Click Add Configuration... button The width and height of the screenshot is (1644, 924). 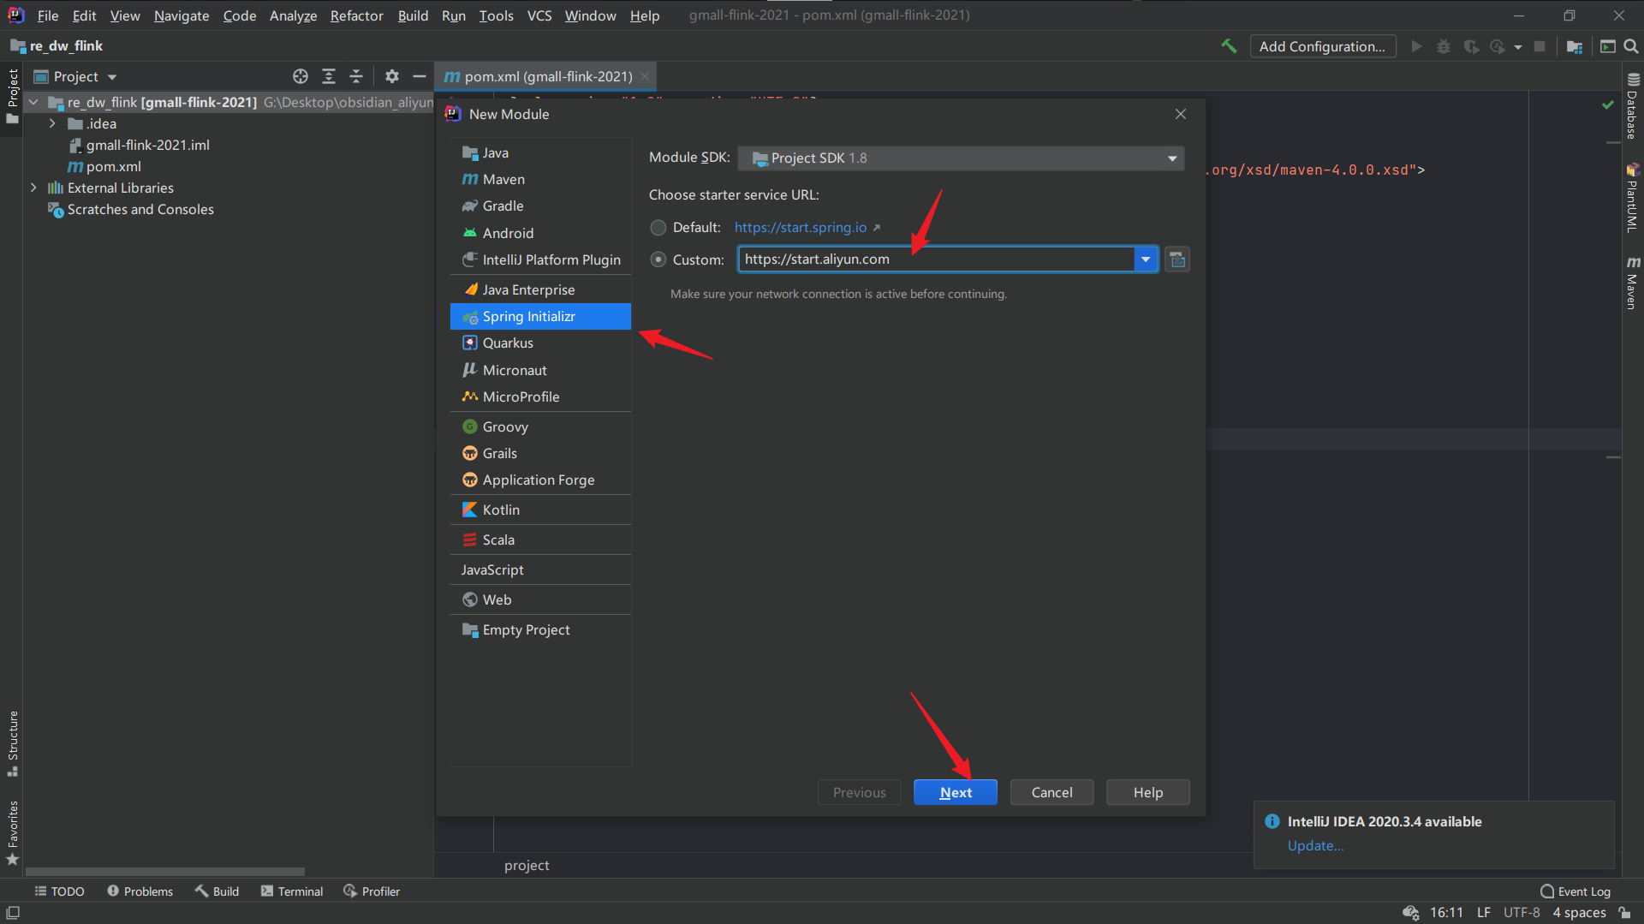pos(1322,46)
